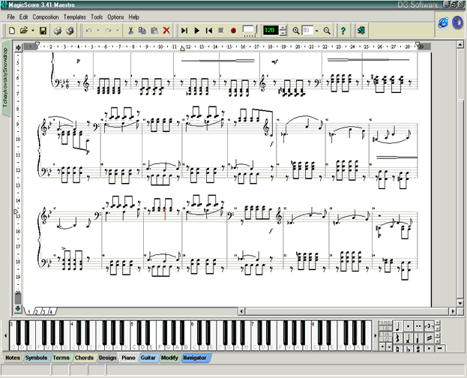
Task: Toggle the on-screen keyboard display icon
Action: (250, 31)
